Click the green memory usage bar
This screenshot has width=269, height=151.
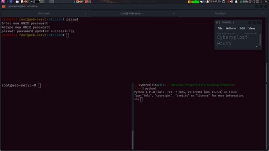tap(196, 2)
